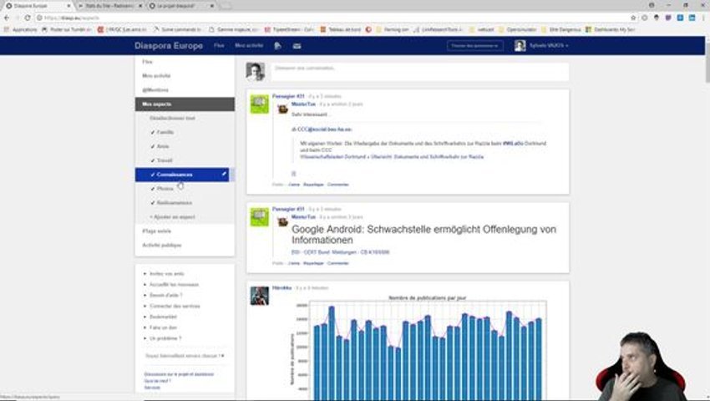Click Commenter on the Google Android post
Screen dimensions: 710x401
(337, 263)
